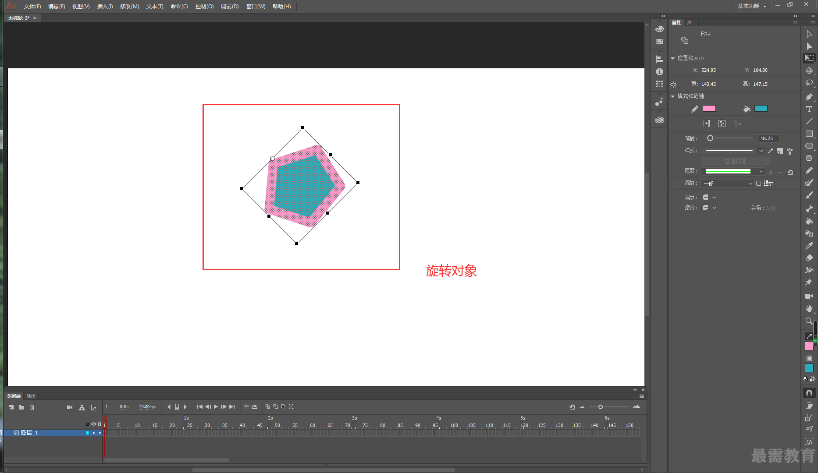This screenshot has height=473, width=818.
Task: Delete the selected layer trash
Action: tap(32, 407)
